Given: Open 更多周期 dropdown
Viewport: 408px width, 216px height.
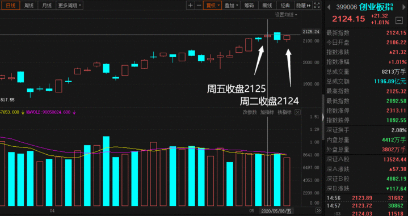Looking at the screenshot, I should (x=69, y=5).
